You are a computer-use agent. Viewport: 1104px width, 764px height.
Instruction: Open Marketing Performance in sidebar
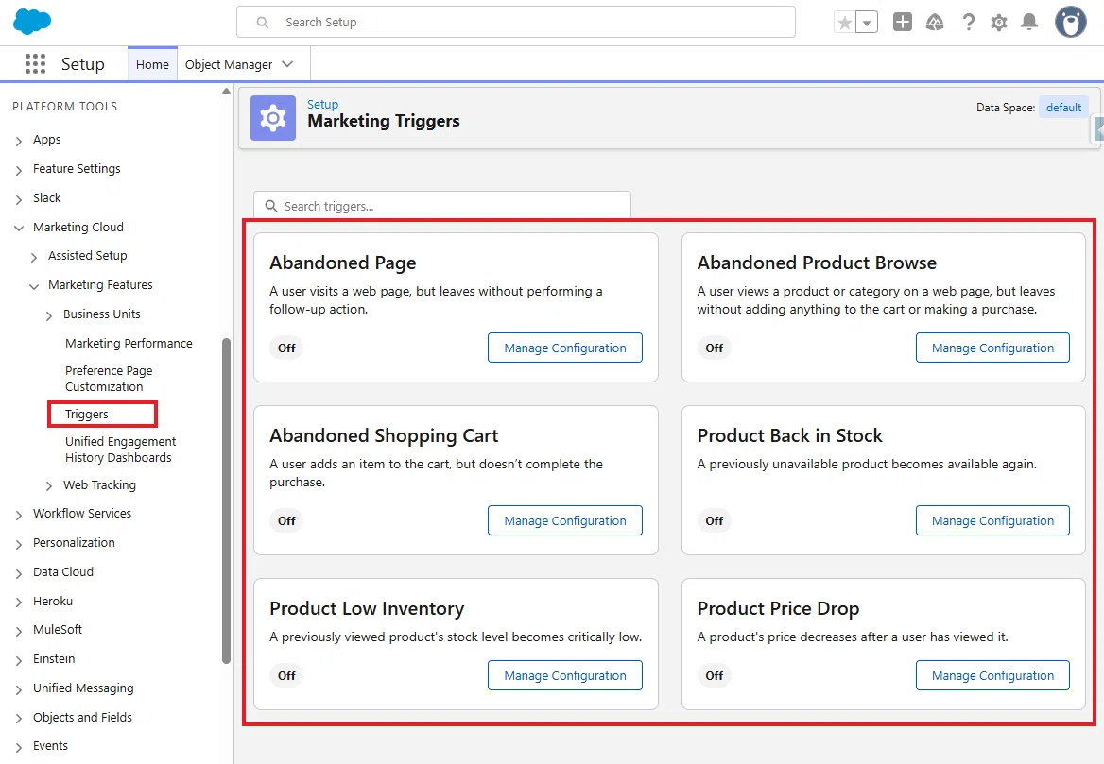coord(129,343)
